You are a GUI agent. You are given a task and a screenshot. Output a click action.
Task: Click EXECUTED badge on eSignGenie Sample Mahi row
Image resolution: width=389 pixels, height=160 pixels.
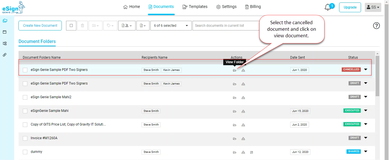tap(352, 110)
